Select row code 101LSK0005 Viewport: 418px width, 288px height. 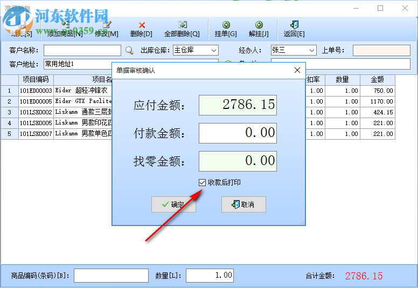tap(36, 123)
